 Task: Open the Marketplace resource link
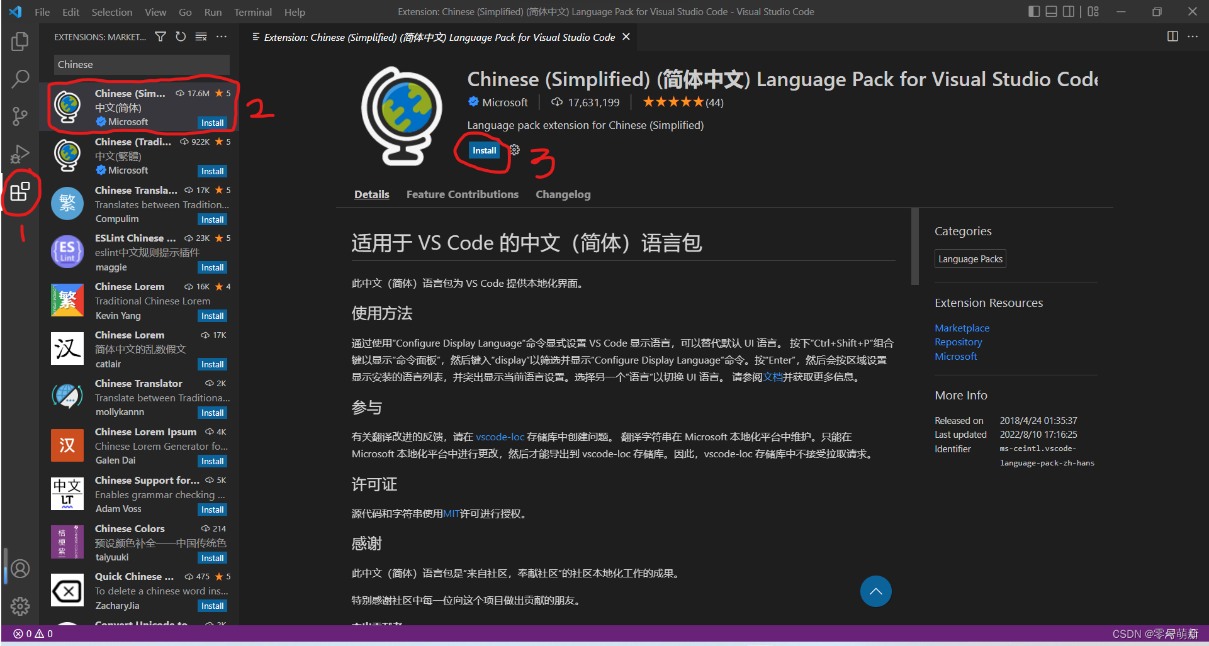(962, 328)
